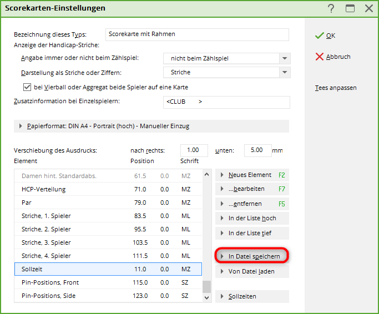
Task: Open the Sollzeiten settings
Action: pos(251,297)
